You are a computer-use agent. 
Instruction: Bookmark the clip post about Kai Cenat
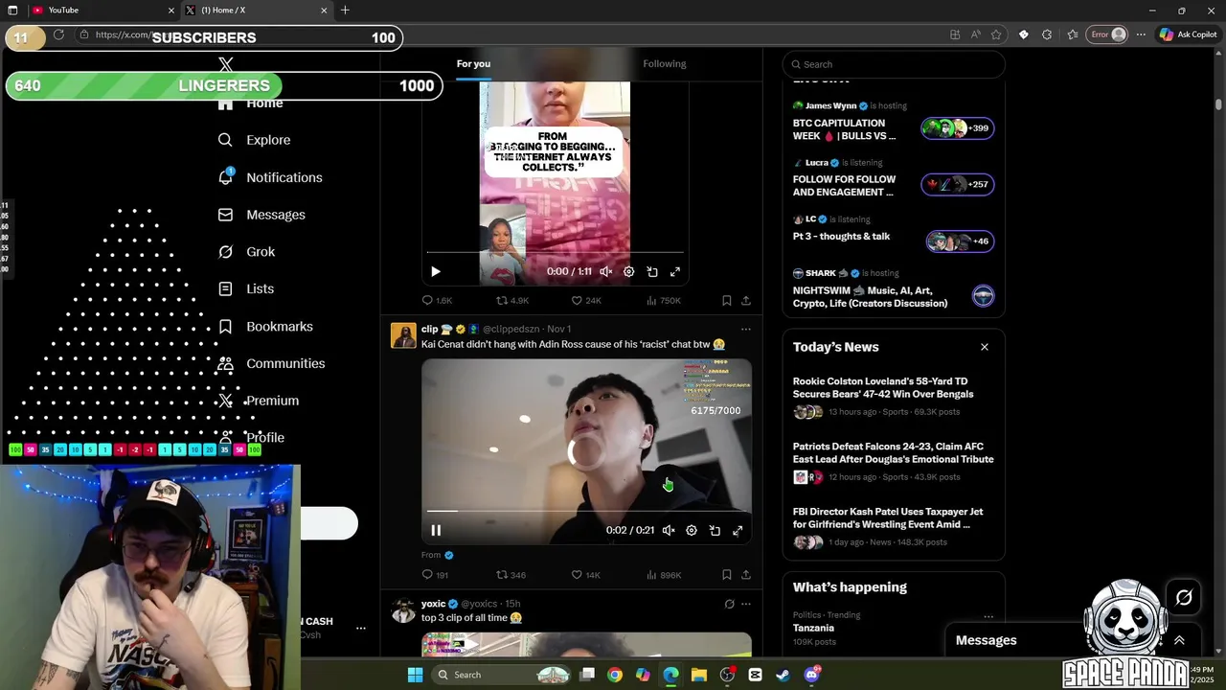click(727, 575)
